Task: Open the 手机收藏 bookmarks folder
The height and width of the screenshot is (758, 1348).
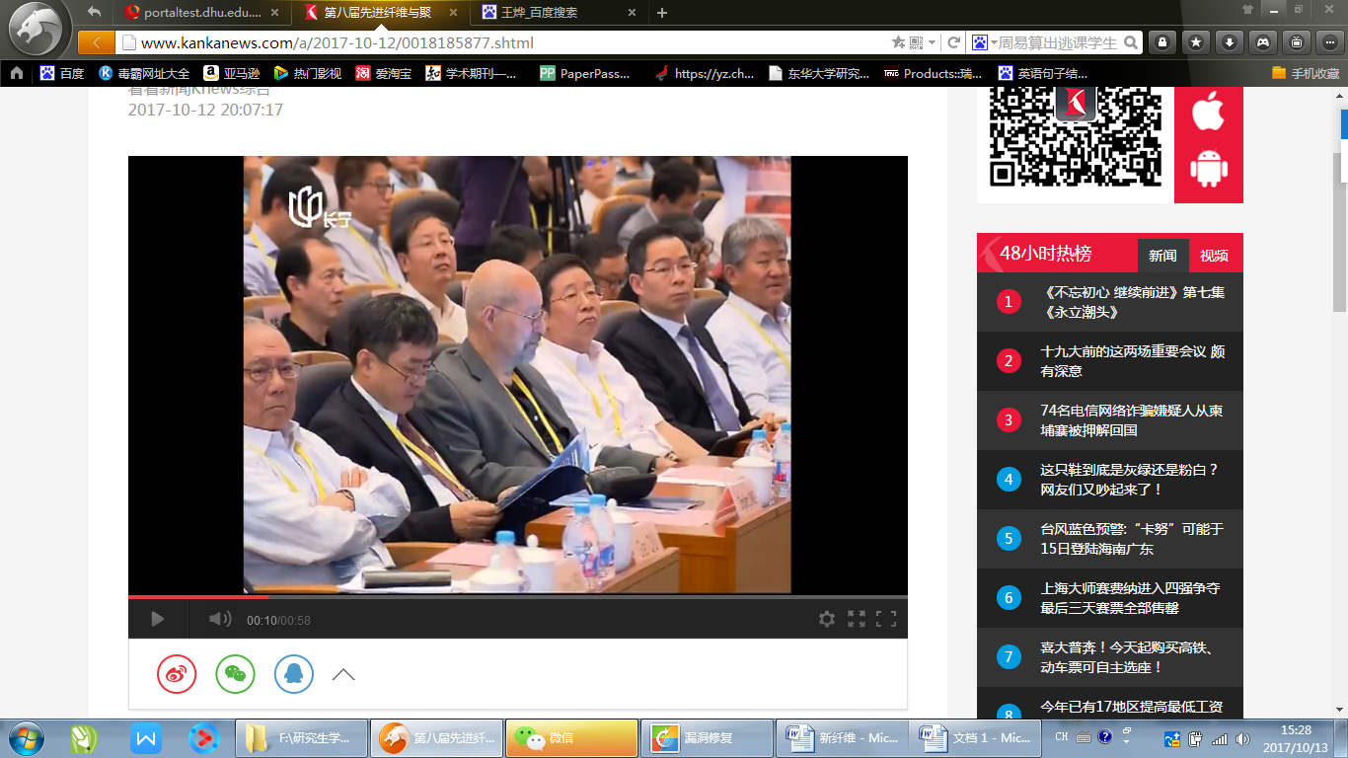Action: click(1306, 73)
